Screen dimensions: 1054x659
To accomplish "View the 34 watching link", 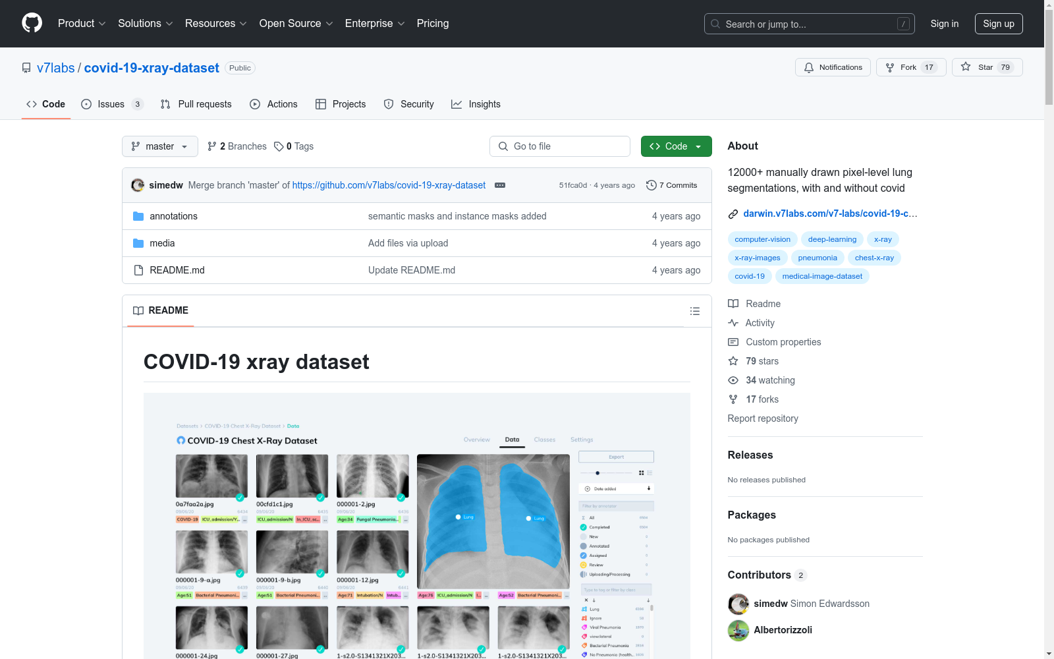I will (762, 380).
